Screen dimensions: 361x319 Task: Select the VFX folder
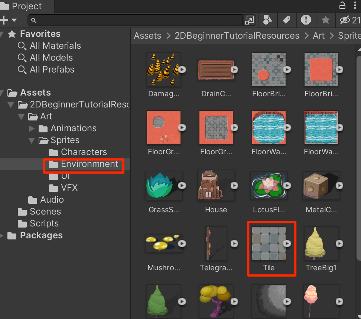pyautogui.click(x=63, y=188)
